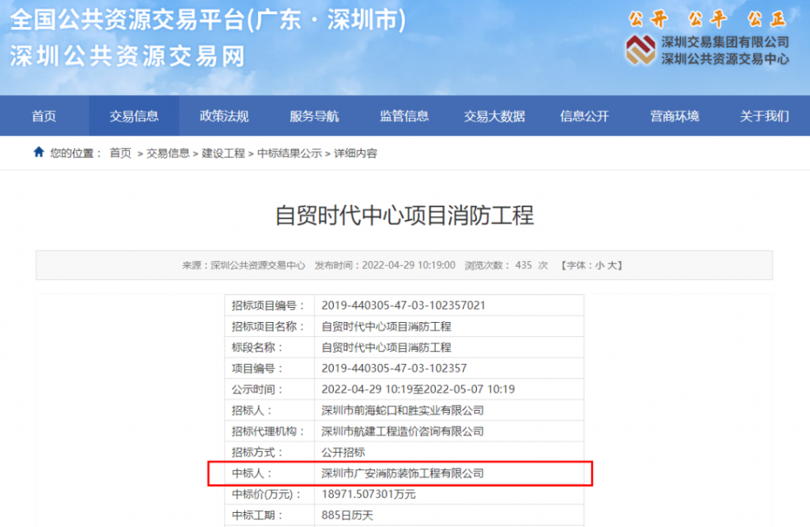The image size is (810, 527).
Task: Click the article title 自贸时代中心项目消防工程
Action: [x=404, y=215]
